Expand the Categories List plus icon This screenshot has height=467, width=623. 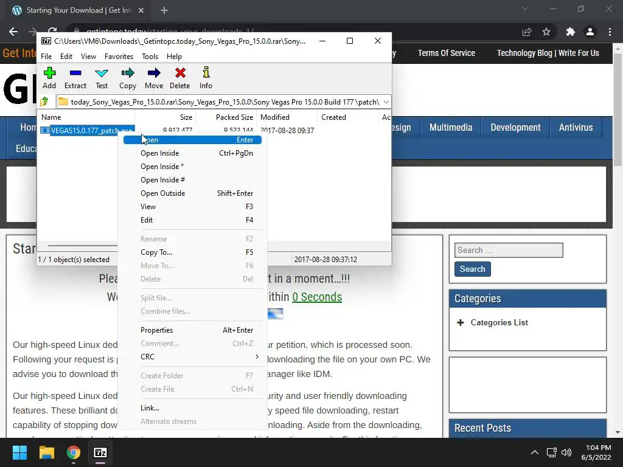[x=460, y=322]
